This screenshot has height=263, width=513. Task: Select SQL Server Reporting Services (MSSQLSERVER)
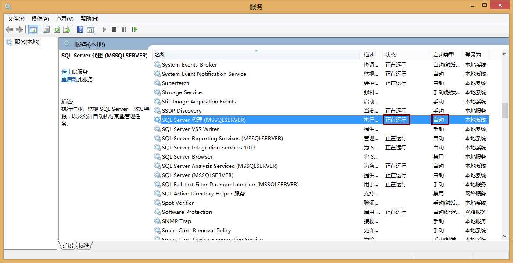point(322,138)
